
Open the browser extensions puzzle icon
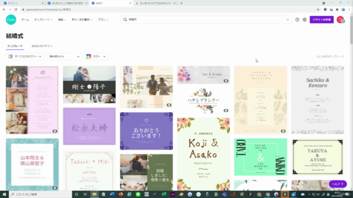pyautogui.click(x=337, y=10)
